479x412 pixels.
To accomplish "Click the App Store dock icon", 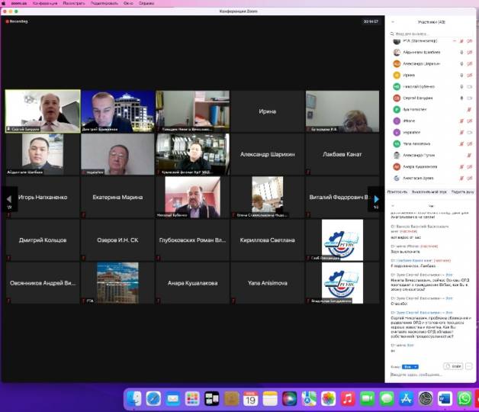I will [406, 398].
